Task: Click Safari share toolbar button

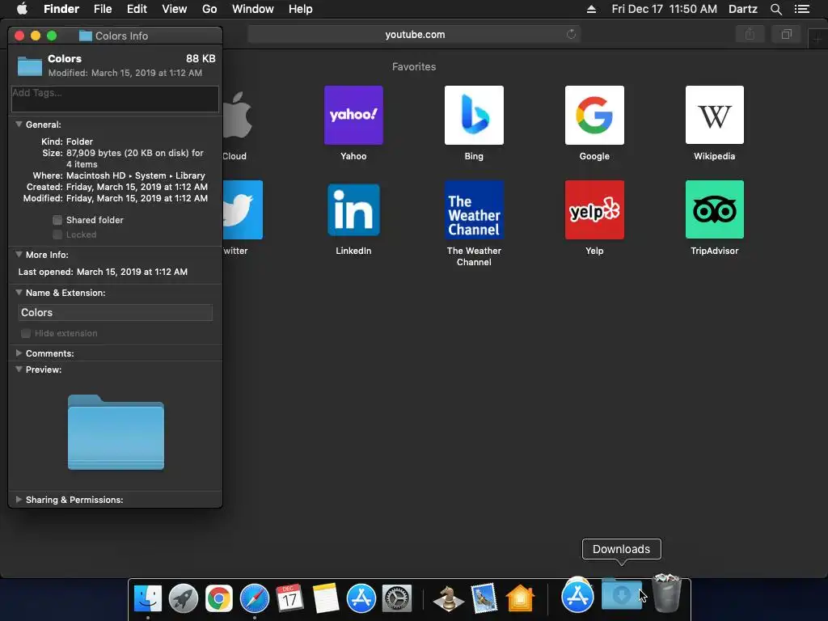Action: [750, 34]
